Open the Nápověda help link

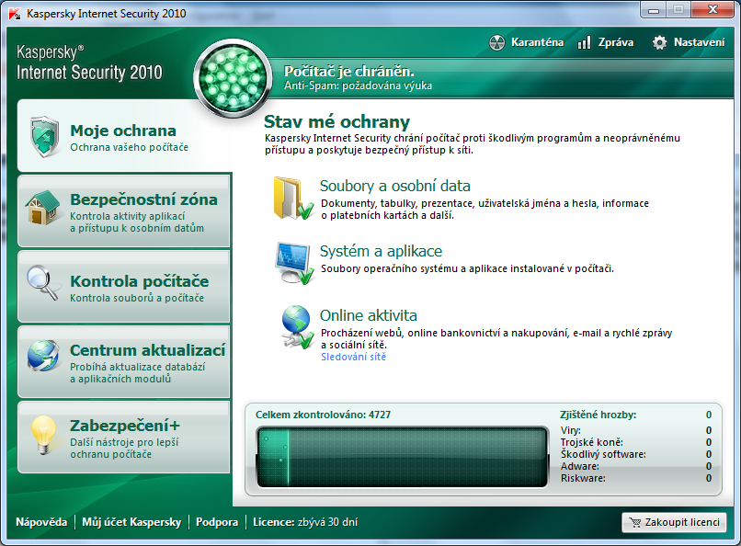(x=41, y=522)
